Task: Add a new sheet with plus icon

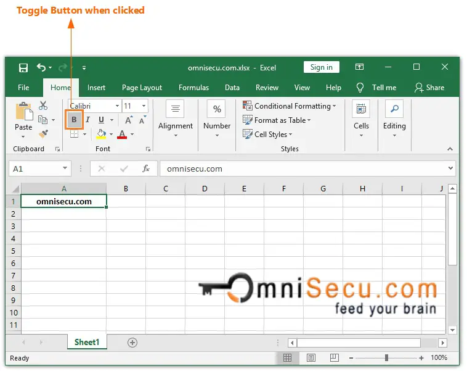Action: [x=132, y=343]
